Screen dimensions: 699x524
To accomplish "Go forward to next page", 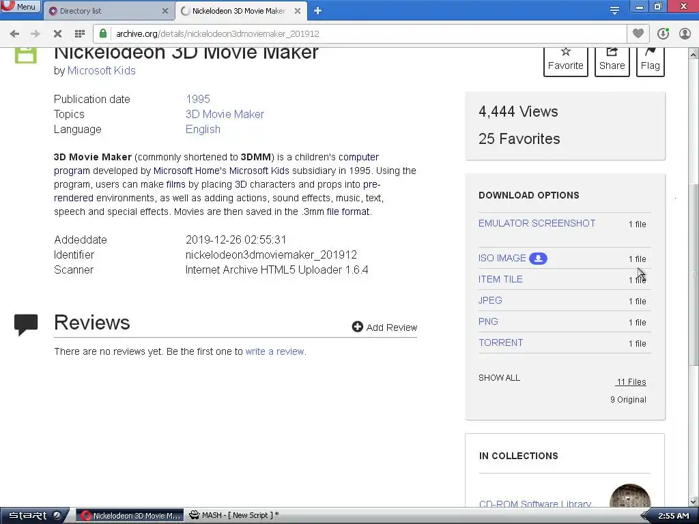I will point(35,34).
